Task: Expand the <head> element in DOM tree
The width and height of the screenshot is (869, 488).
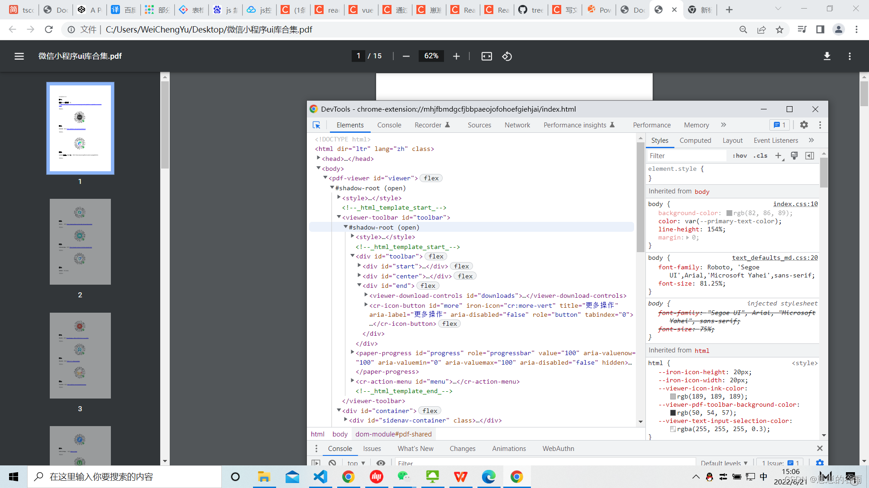Action: click(x=319, y=158)
